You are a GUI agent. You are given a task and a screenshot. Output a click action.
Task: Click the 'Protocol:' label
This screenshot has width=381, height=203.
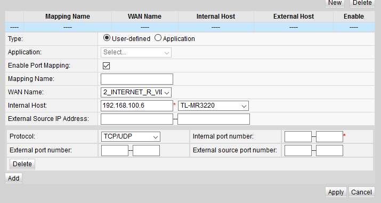pyautogui.click(x=22, y=136)
